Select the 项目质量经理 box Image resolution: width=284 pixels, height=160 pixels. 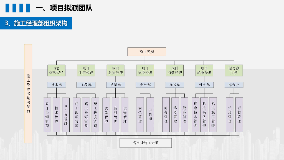[116, 71]
